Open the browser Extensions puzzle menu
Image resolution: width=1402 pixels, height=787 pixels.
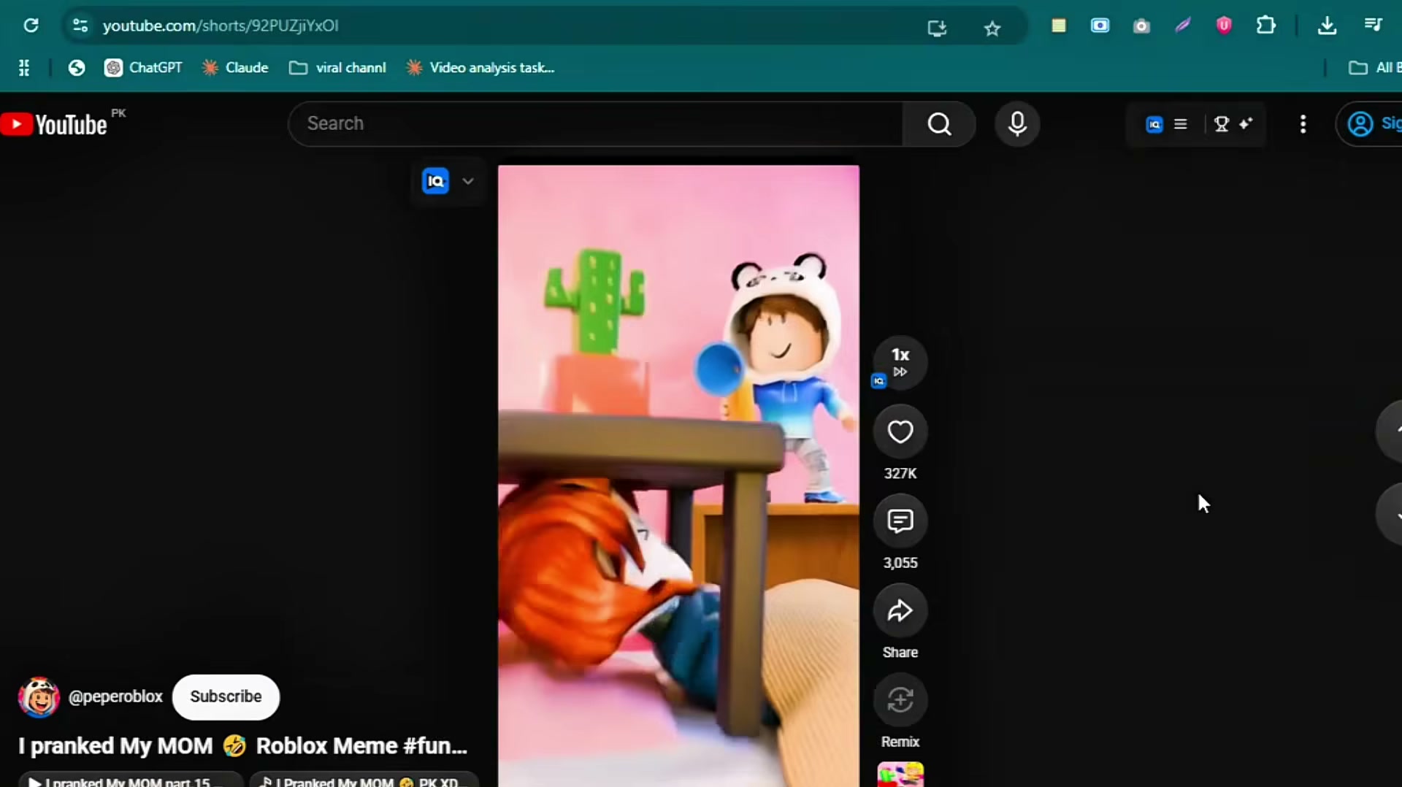pos(1266,26)
